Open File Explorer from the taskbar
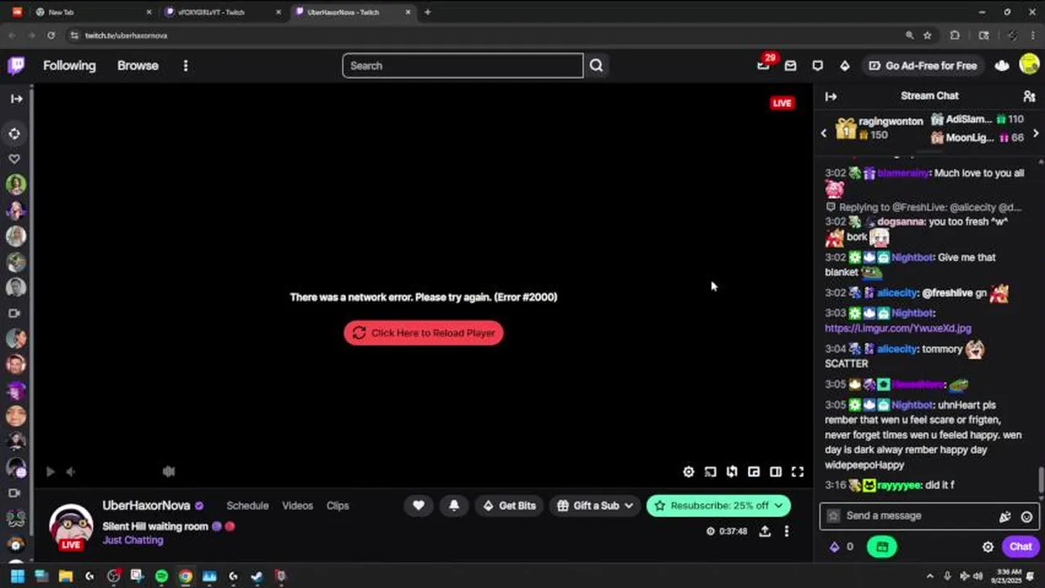Viewport: 1045px width, 588px height. tap(65, 576)
